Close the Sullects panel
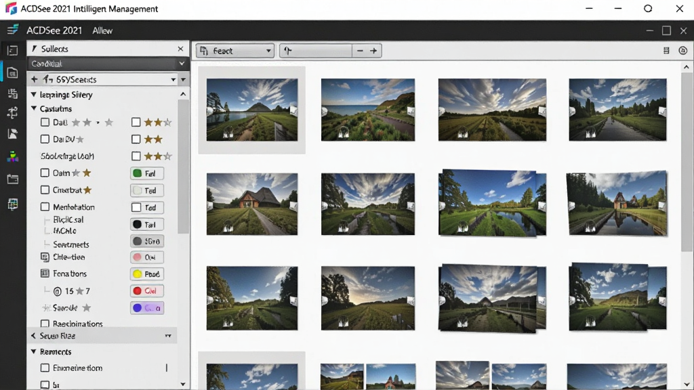The height and width of the screenshot is (390, 694). [180, 49]
